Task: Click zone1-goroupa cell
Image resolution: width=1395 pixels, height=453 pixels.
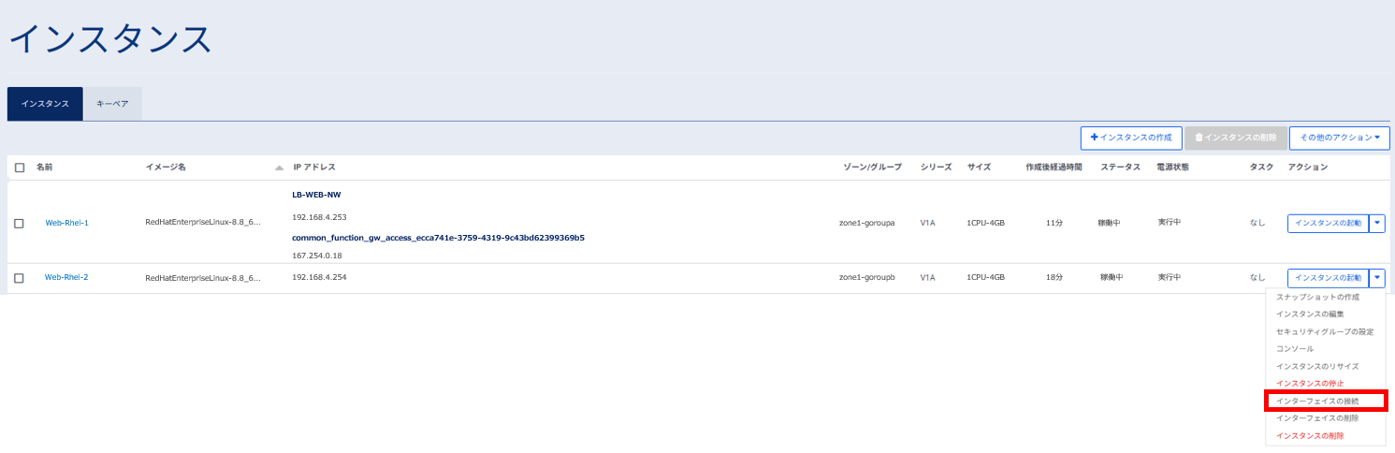Action: [867, 224]
